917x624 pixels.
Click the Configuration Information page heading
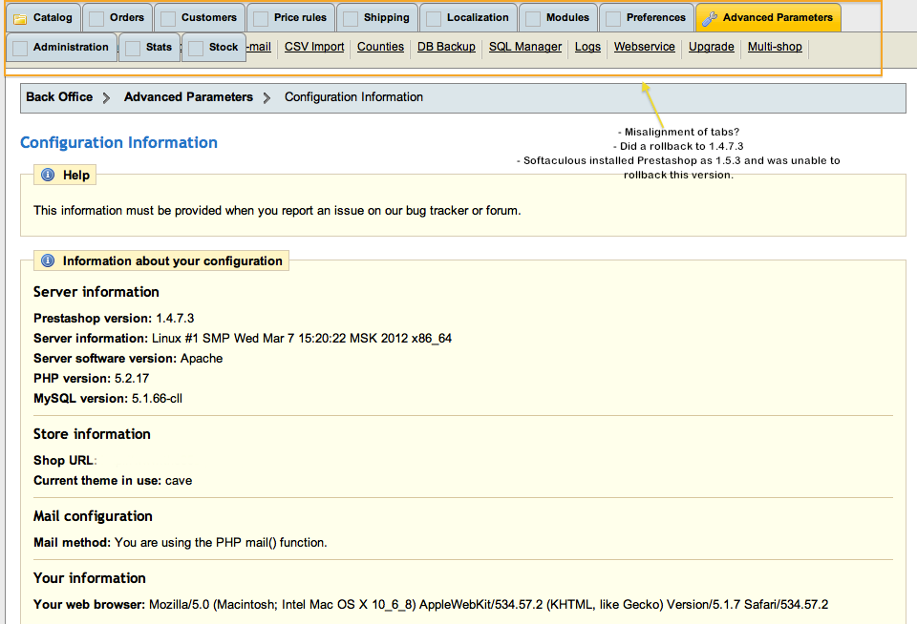pos(118,142)
